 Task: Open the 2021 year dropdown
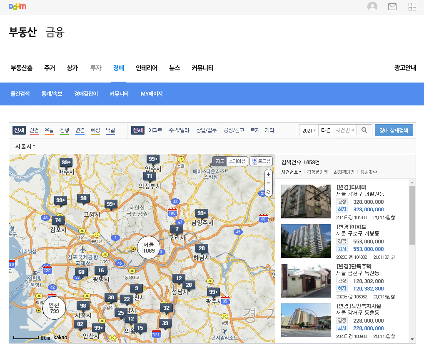309,130
